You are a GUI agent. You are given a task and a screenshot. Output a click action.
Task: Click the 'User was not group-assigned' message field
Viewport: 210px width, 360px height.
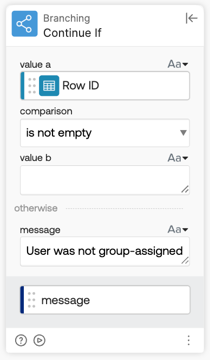[105, 252]
